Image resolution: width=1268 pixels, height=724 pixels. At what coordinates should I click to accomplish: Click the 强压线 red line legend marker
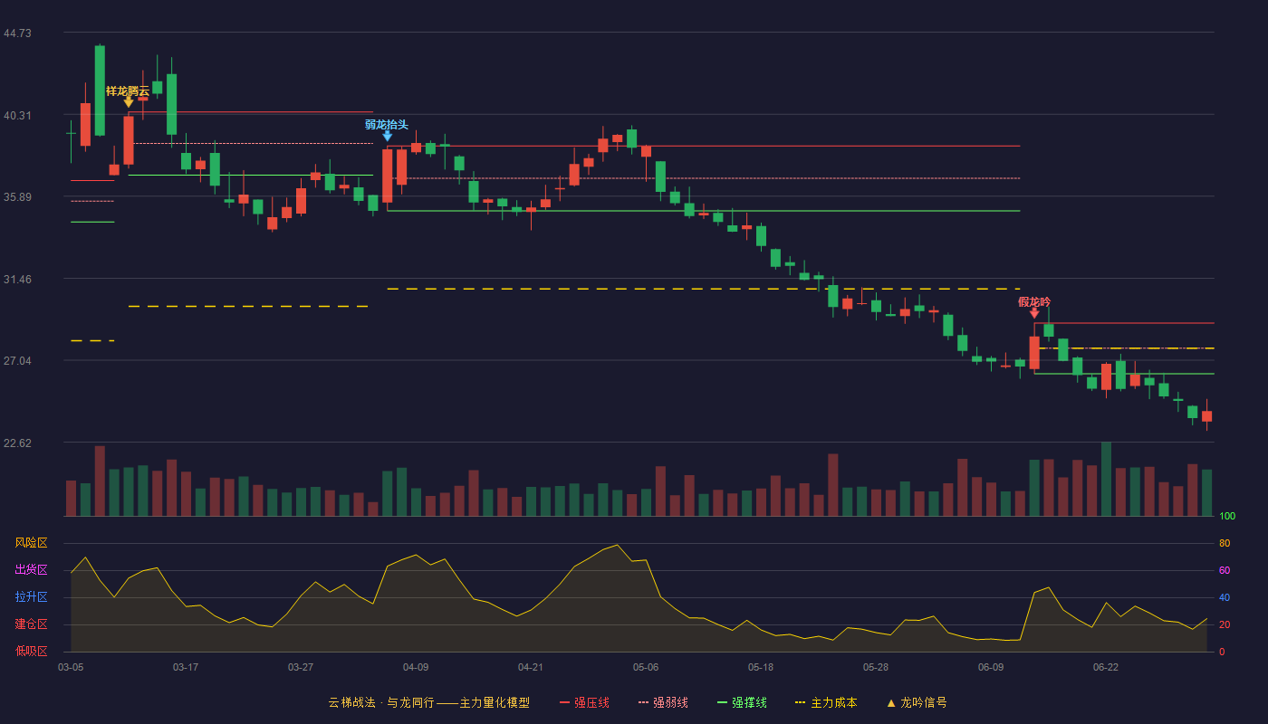pyautogui.click(x=564, y=702)
